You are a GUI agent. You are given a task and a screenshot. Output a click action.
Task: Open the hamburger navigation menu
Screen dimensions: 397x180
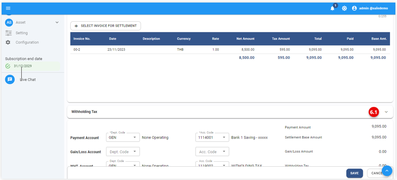coord(8,8)
